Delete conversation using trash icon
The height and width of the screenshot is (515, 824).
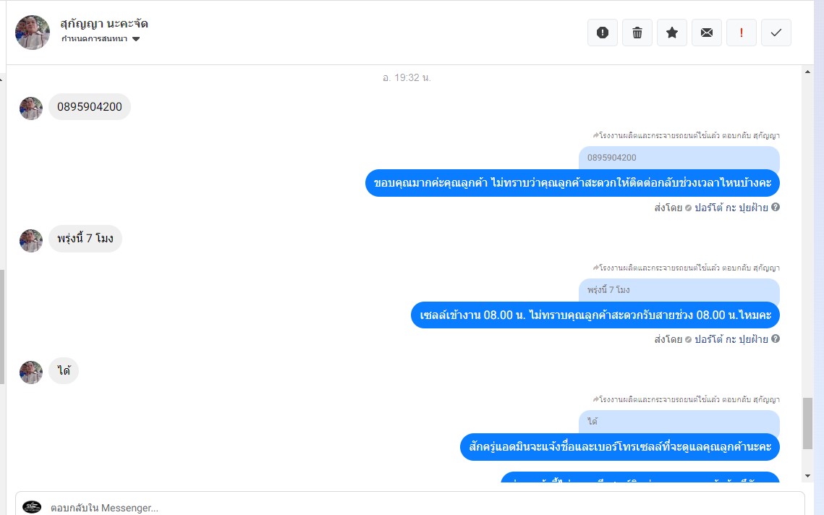(637, 33)
